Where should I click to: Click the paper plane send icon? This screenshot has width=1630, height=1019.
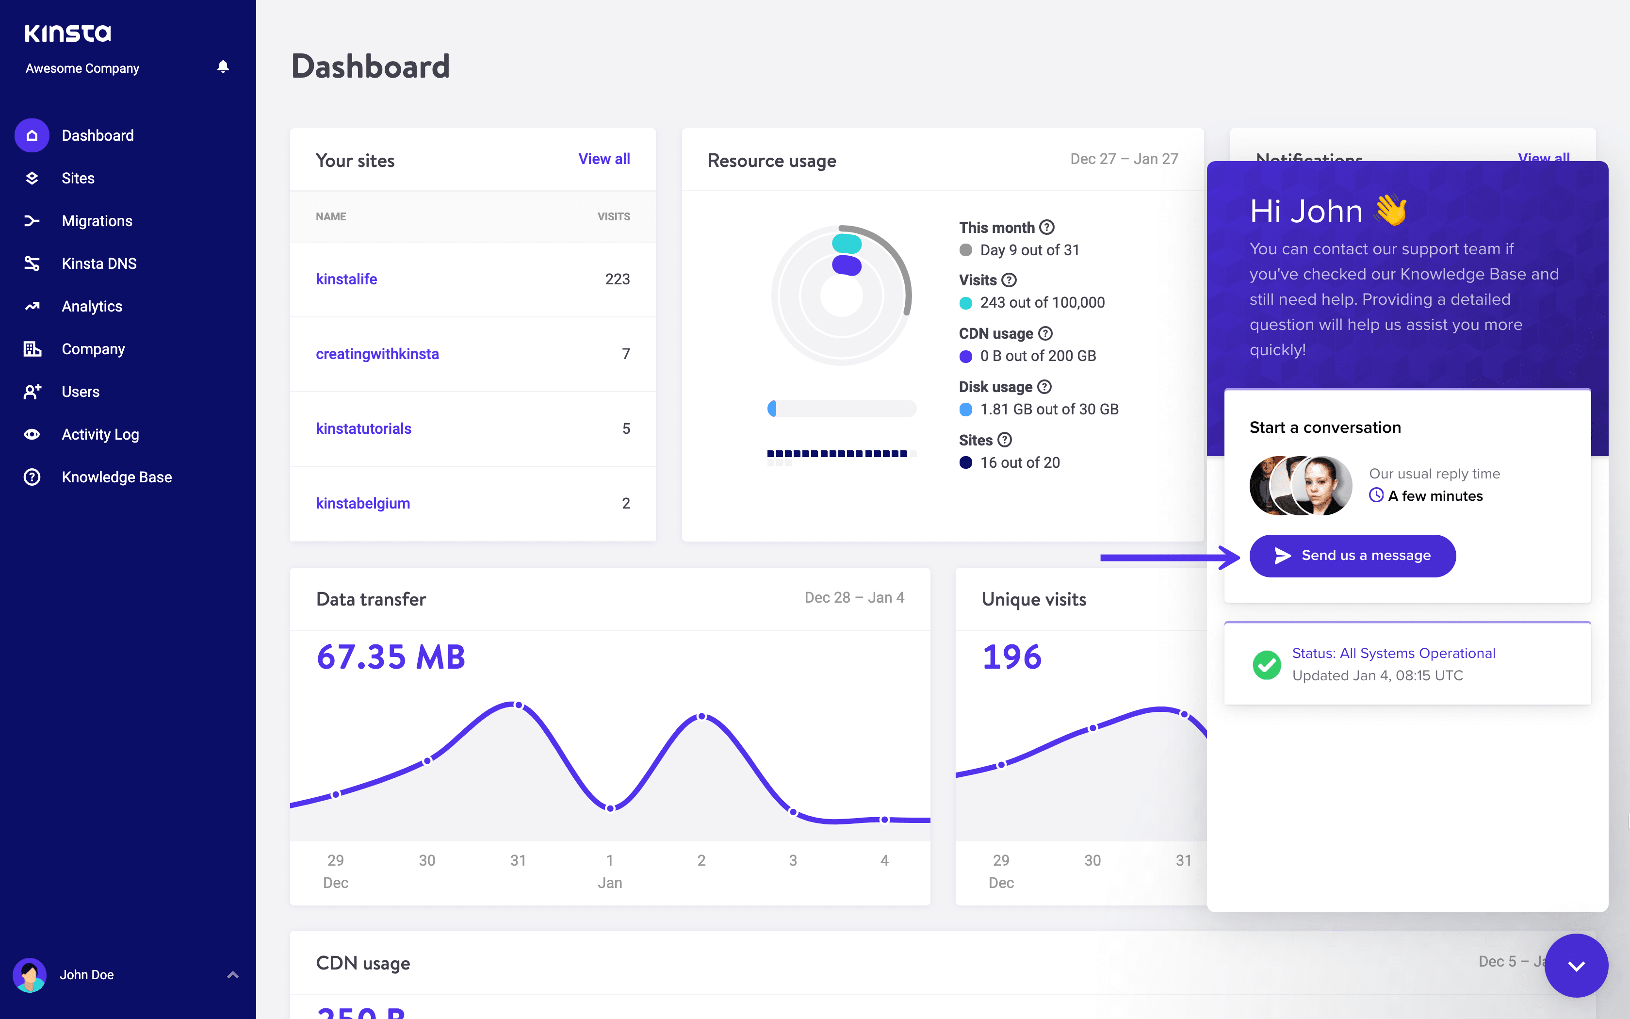pyautogui.click(x=1283, y=555)
